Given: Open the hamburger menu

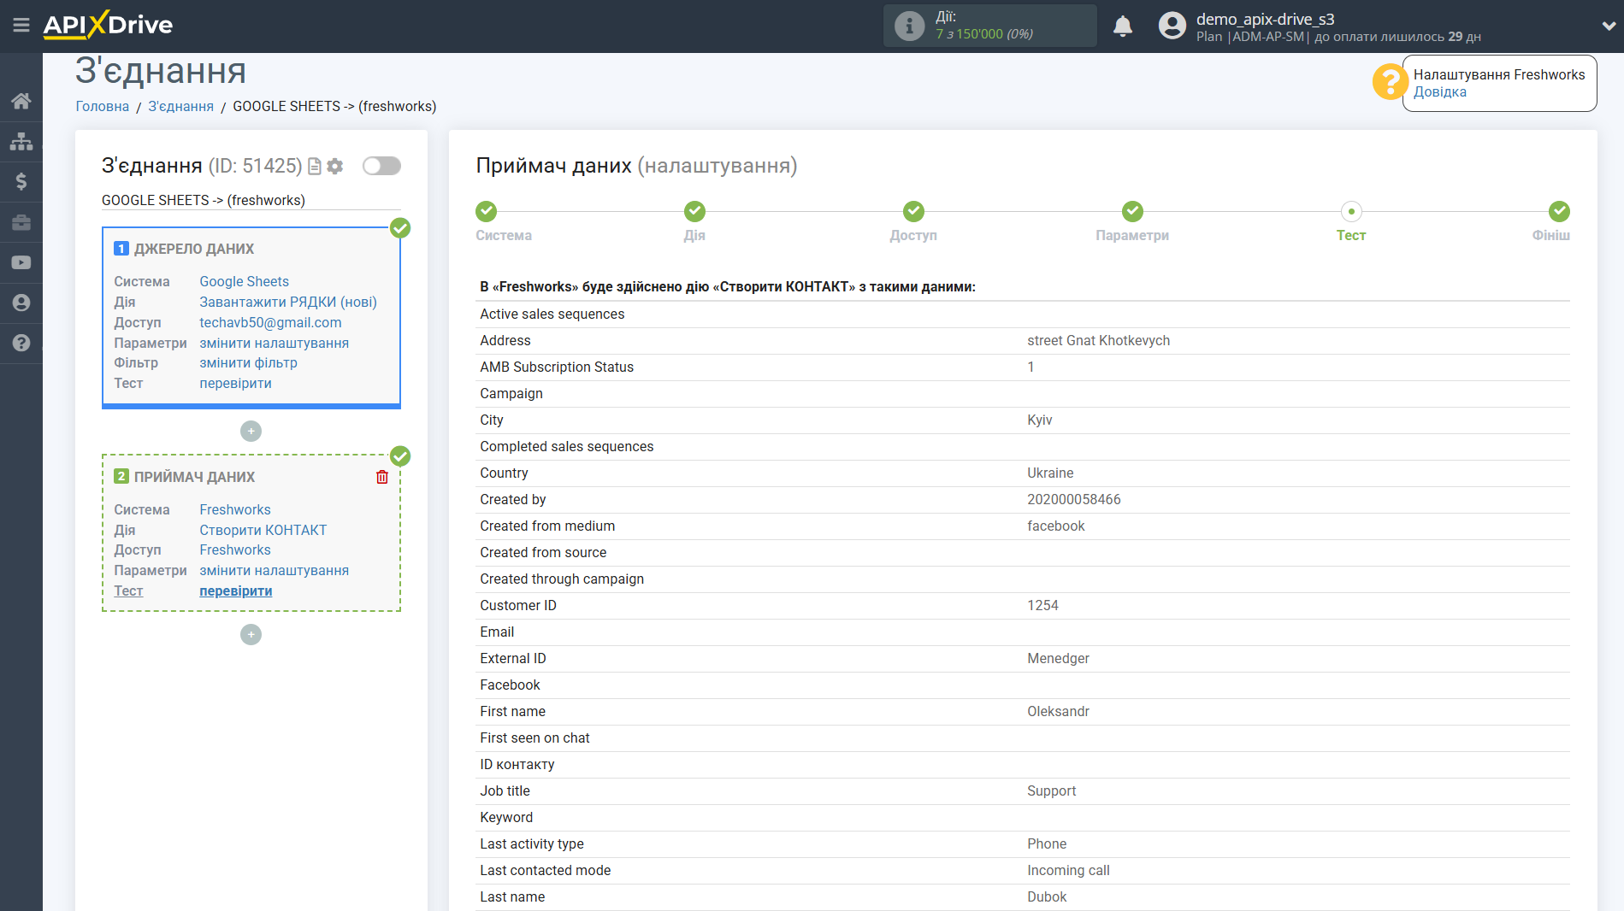Looking at the screenshot, I should (21, 25).
